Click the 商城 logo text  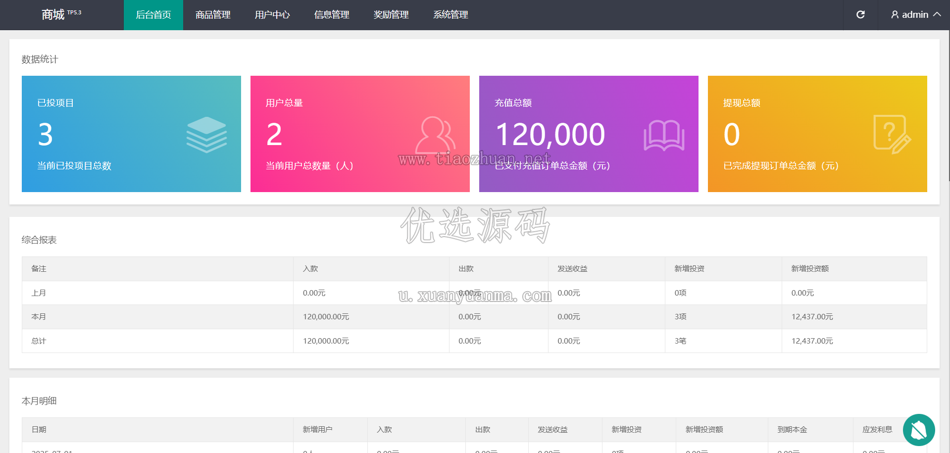(53, 15)
